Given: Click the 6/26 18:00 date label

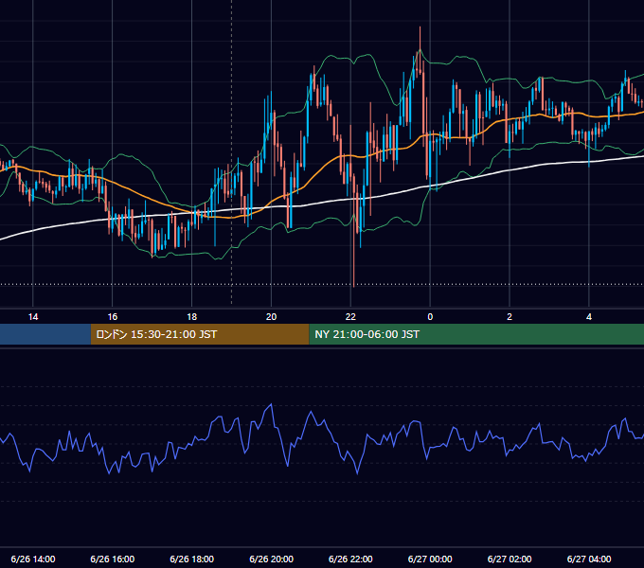Looking at the screenshot, I should click(192, 559).
